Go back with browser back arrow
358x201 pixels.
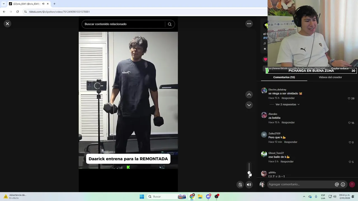[4, 12]
